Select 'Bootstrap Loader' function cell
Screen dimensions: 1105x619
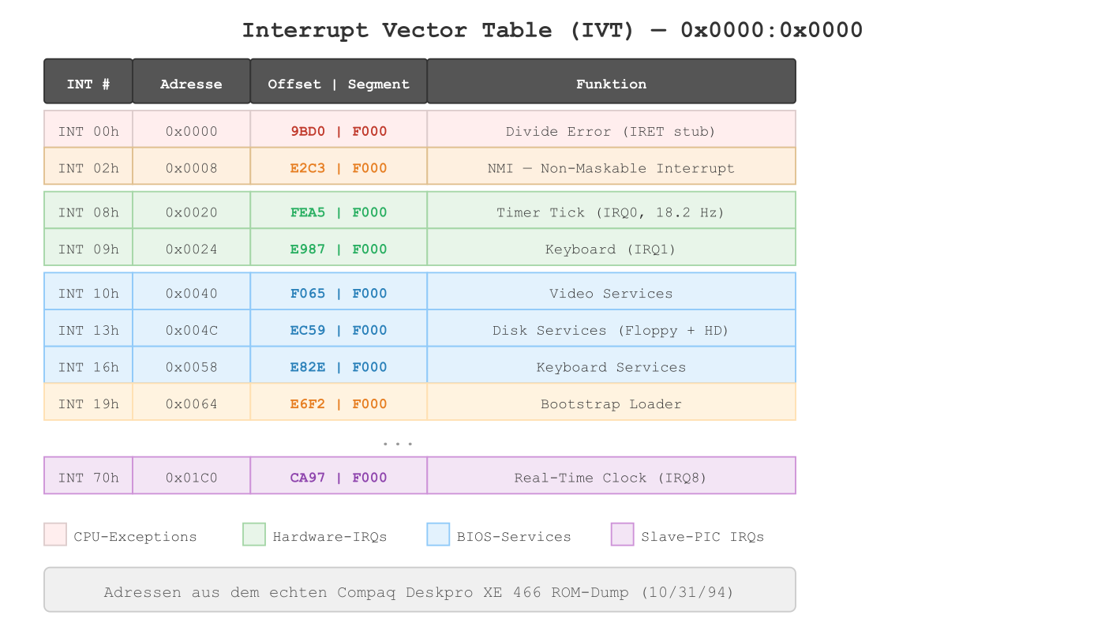click(x=612, y=402)
